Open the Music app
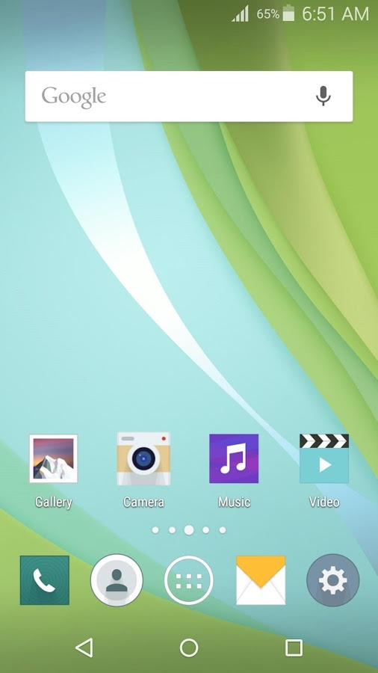 (x=234, y=459)
